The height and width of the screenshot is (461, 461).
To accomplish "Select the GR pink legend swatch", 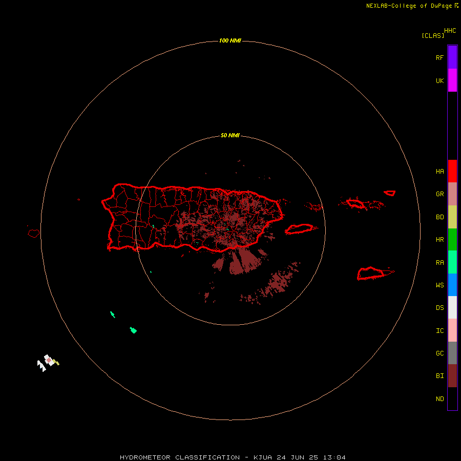I will [x=452, y=194].
